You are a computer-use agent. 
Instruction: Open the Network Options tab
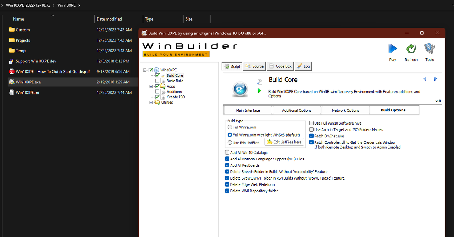coord(345,110)
